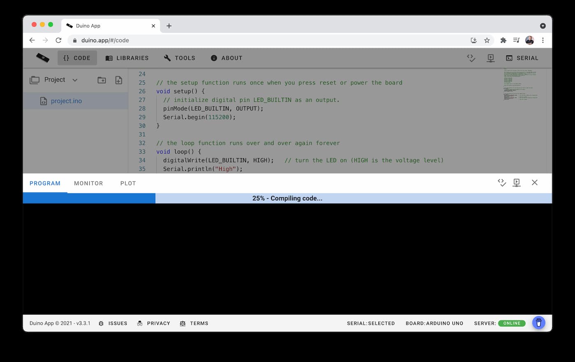
Task: Click the upload to board icon in the top toolbar
Action: (490, 58)
